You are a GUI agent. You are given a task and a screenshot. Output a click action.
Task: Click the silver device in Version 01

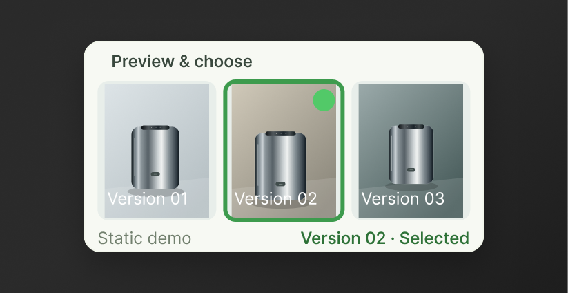tap(155, 158)
